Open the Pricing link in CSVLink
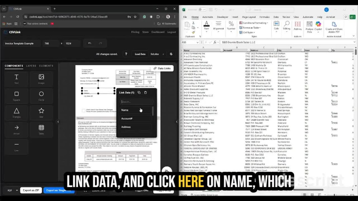Screen dimensions: 358x201 [135, 32]
